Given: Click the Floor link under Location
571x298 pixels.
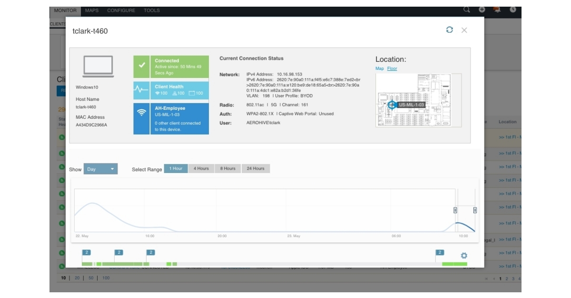Looking at the screenshot, I should click(x=392, y=68).
